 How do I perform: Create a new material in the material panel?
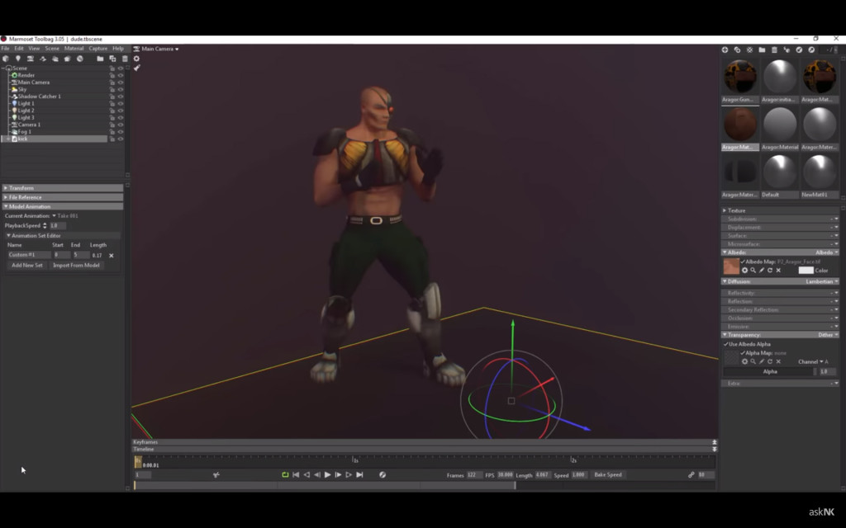(725, 49)
